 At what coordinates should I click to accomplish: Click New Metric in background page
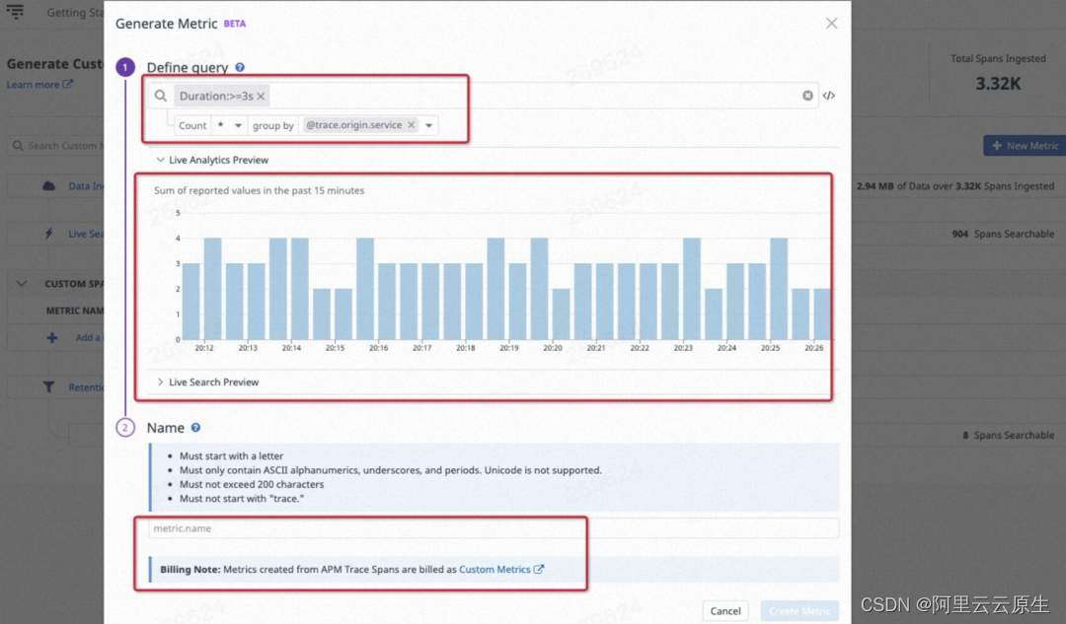point(1025,145)
